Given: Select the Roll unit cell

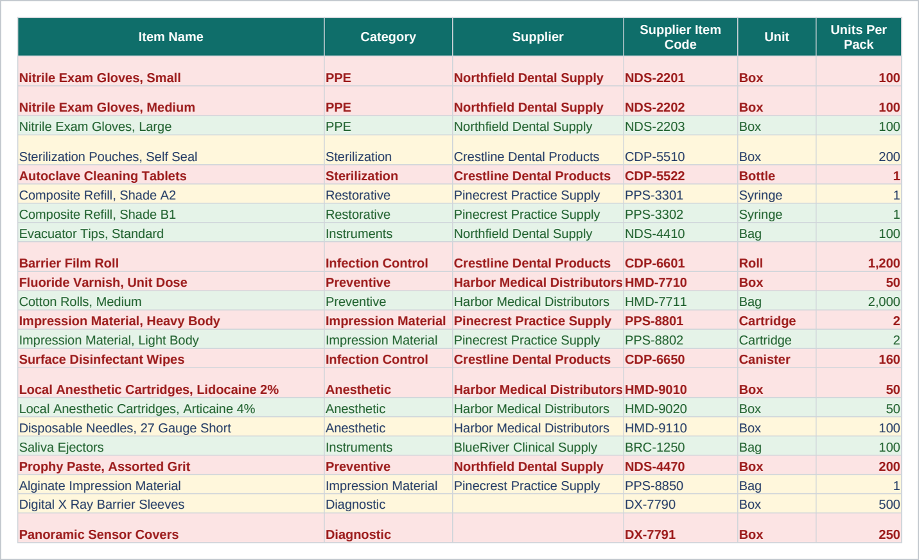Looking at the screenshot, I should (x=777, y=257).
